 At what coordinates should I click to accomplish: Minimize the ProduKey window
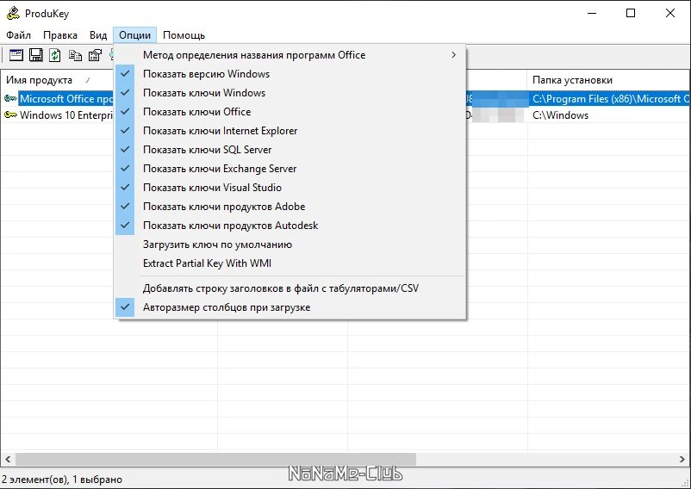(x=592, y=13)
